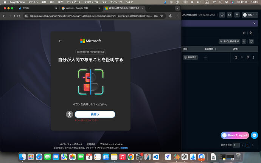Screen dimensions: 261x163
Task: Click the user icon in the 默认项目 row
Action: click(248, 57)
